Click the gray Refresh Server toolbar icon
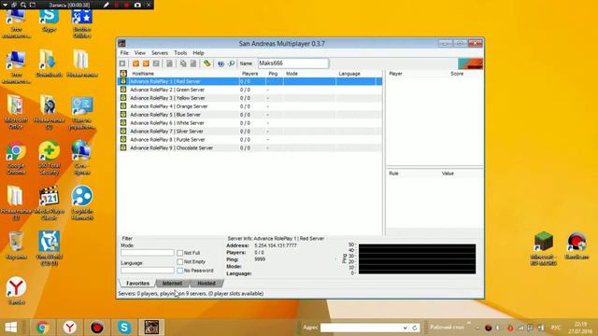This screenshot has width=598, height=336. point(156,63)
